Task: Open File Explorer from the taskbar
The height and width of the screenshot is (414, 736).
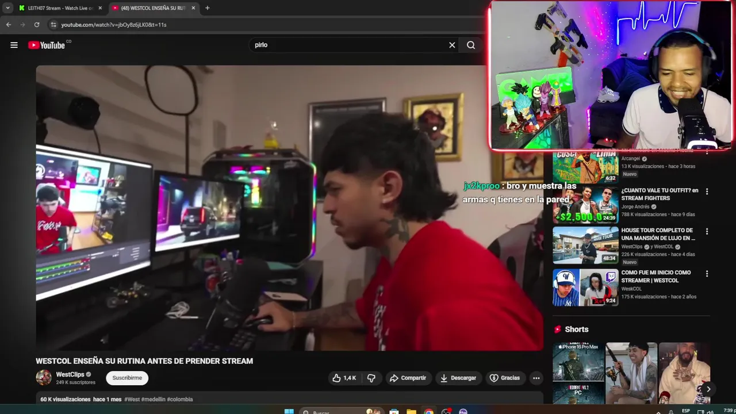Action: coord(411,411)
